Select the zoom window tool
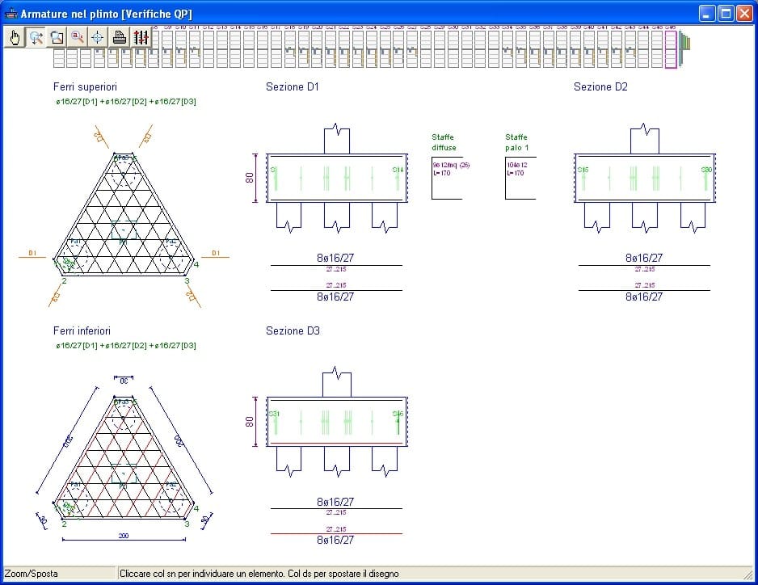The image size is (758, 585). coord(57,37)
